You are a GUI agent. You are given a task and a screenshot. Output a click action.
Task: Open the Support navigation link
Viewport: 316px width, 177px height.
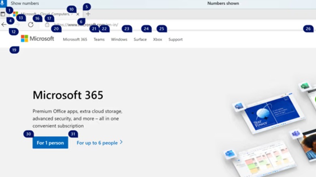[175, 40]
